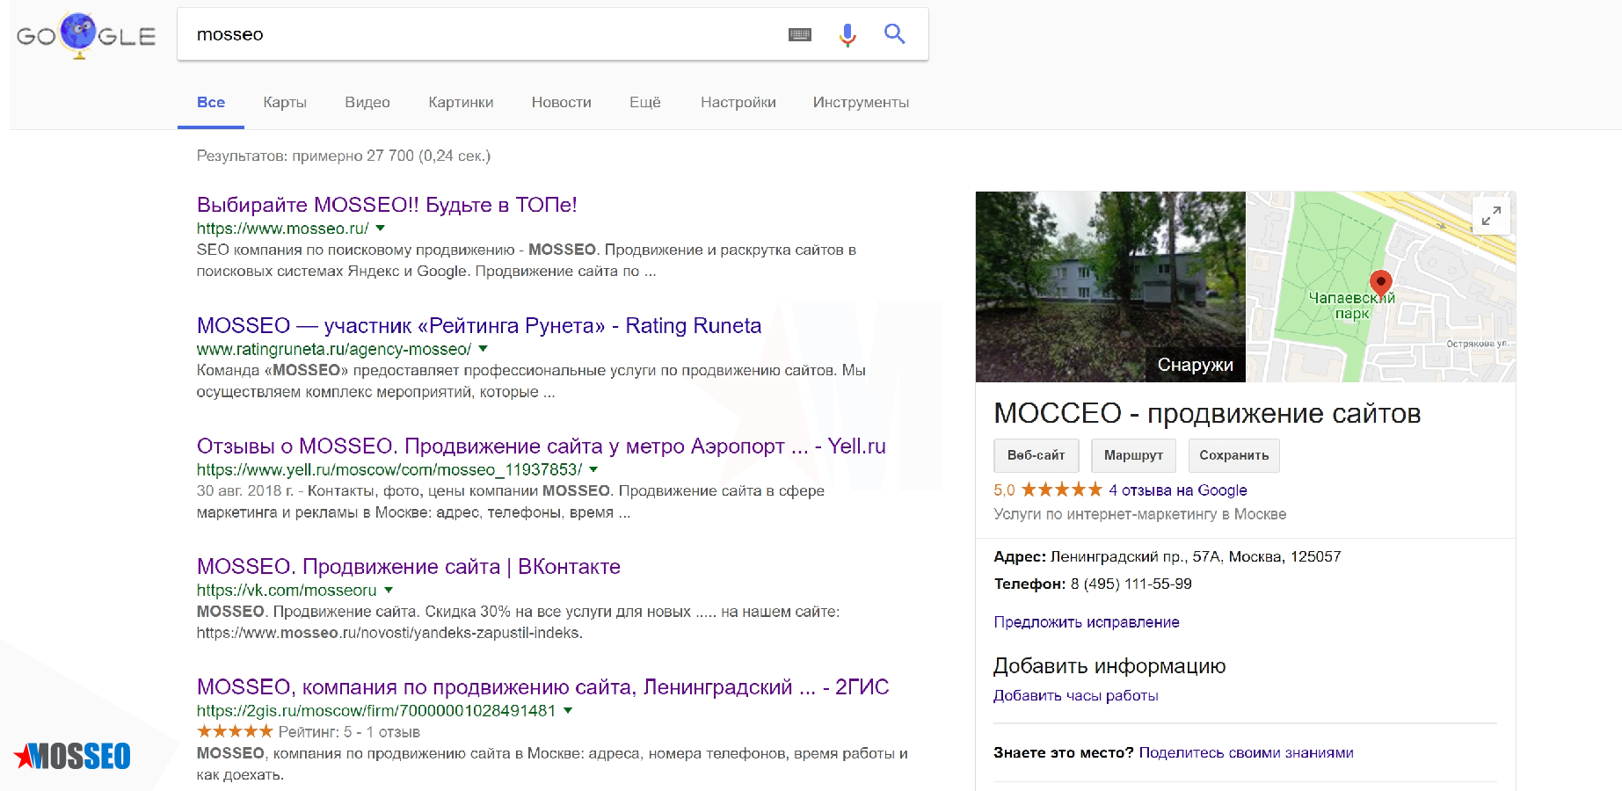Switch to the Картинки tab
The width and height of the screenshot is (1622, 791).
(x=460, y=102)
